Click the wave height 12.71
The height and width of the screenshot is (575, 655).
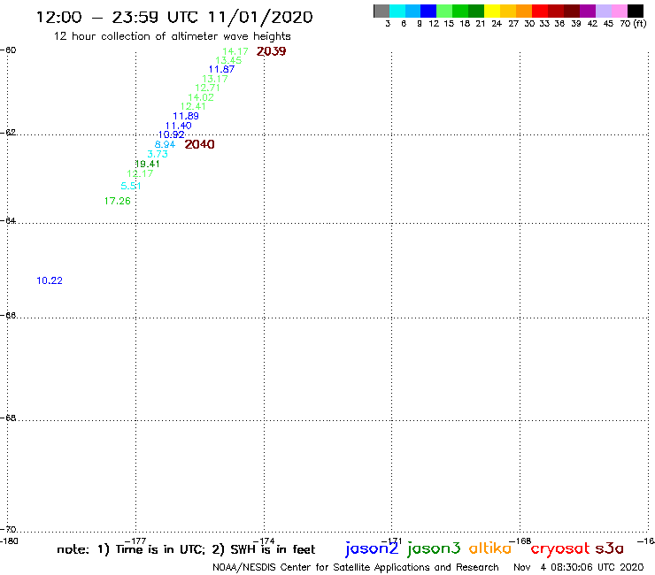(x=208, y=88)
